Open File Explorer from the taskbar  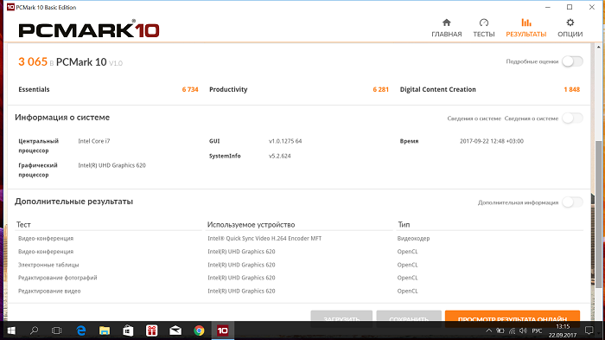click(105, 330)
